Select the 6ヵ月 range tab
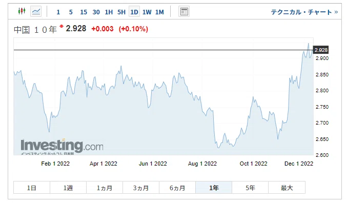 point(177,188)
